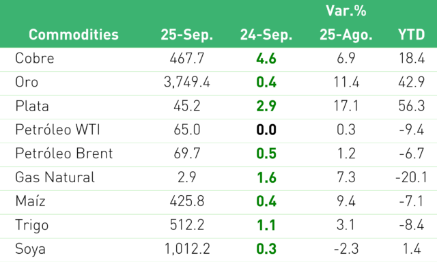Select the 25-Ago. column header

(346, 35)
